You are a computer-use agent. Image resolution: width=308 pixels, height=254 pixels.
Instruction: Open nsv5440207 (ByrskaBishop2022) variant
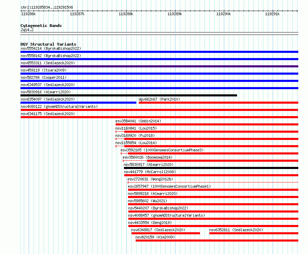[158, 208]
